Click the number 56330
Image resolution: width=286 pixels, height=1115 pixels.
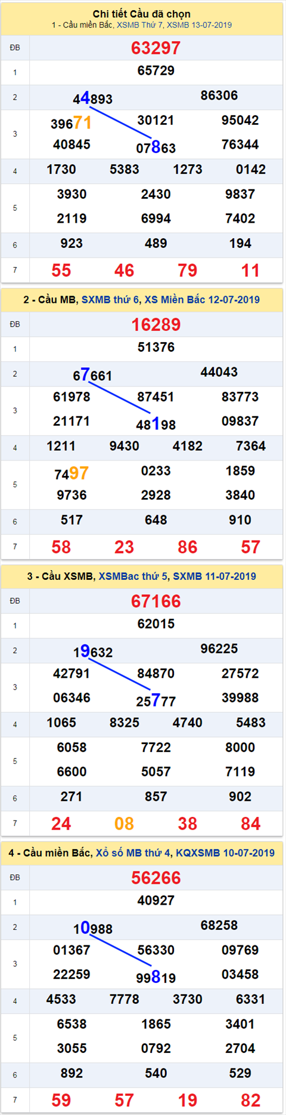coord(156,950)
